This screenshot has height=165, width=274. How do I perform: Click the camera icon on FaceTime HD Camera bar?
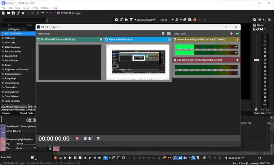click(x=101, y=39)
